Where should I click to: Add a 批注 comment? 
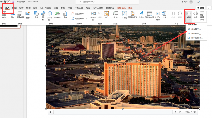115,15
